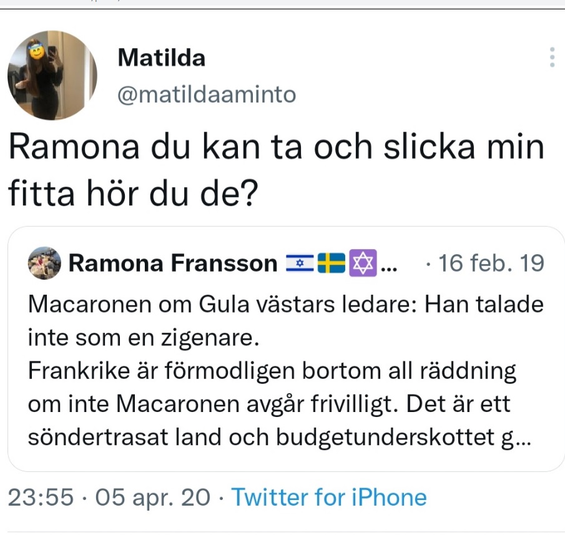Click the @matildaaminto handle

tap(207, 94)
